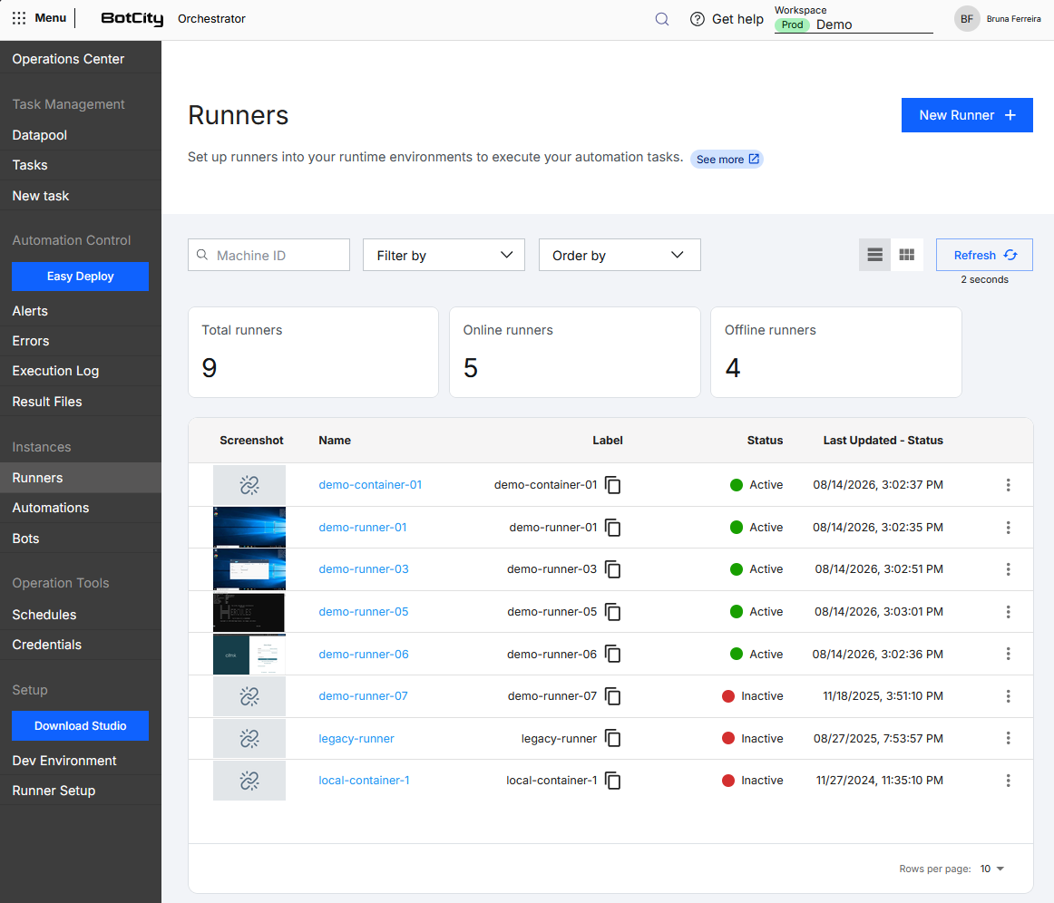Click the BF user avatar
This screenshot has height=903, width=1054.
tap(967, 19)
